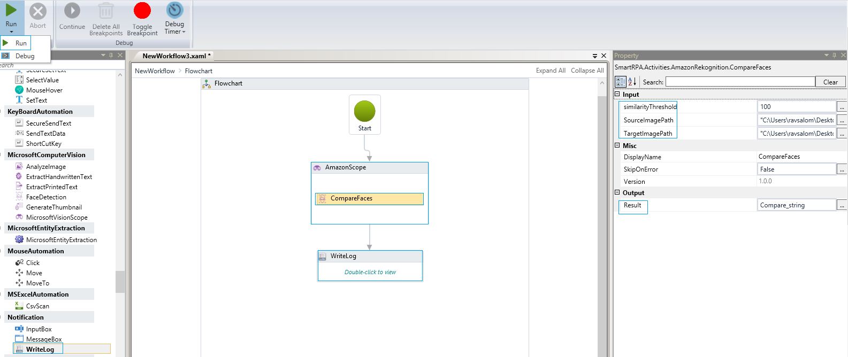The height and width of the screenshot is (357, 848).
Task: Collapse the Output property section
Action: coord(617,192)
